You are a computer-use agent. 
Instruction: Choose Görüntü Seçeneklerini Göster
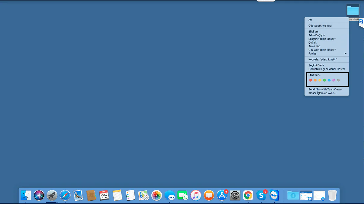click(327, 69)
